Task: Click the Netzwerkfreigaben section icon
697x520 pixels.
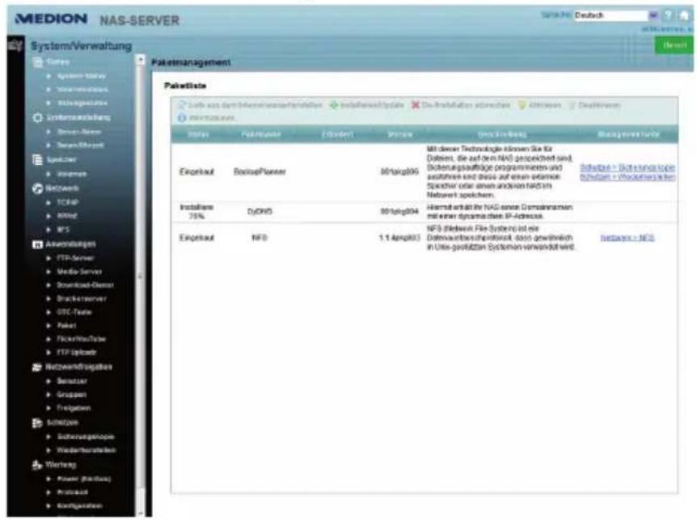Action: point(38,367)
